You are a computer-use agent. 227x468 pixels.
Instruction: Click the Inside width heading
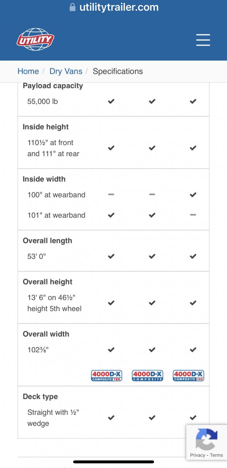tap(44, 179)
